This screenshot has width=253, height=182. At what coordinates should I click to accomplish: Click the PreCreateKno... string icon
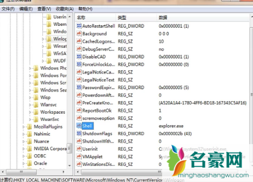click(x=79, y=103)
